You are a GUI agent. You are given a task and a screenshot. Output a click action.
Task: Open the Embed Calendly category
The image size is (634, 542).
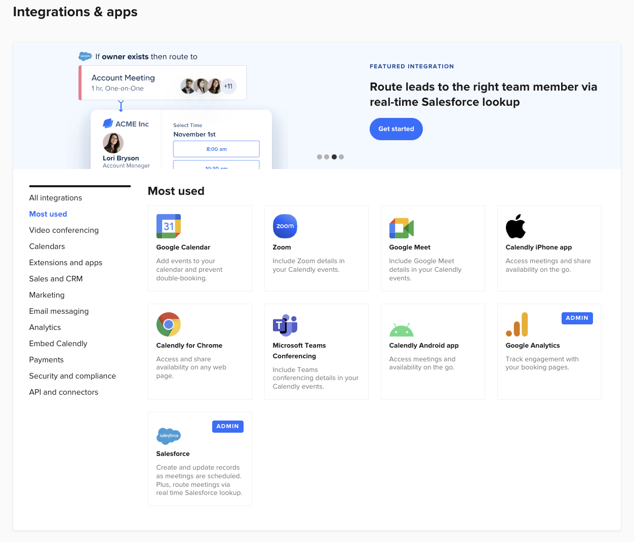point(58,344)
